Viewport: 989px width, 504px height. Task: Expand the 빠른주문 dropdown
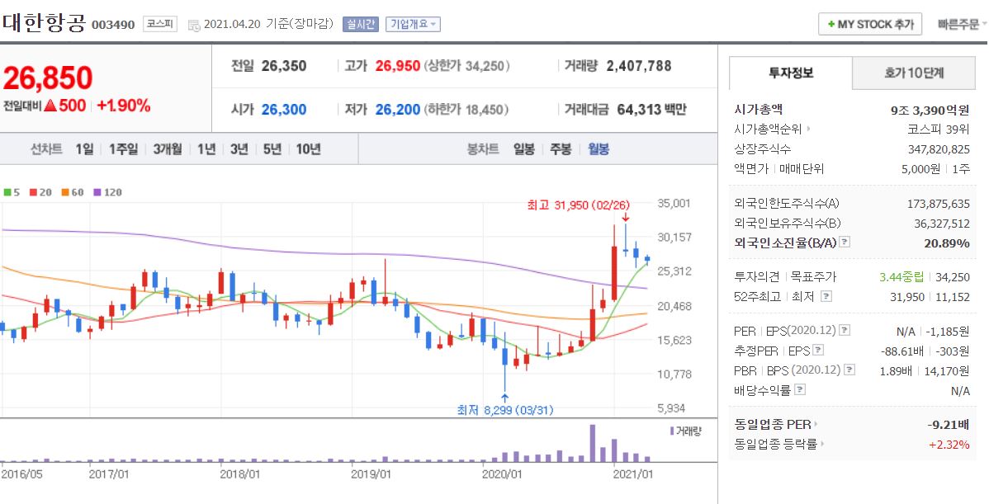tap(962, 25)
